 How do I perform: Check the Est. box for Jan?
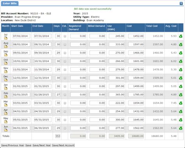(x=65, y=86)
